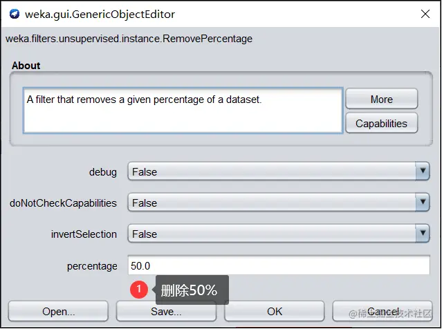The height and width of the screenshot is (329, 442).
Task: Cancel the filter configuration
Action: (383, 312)
